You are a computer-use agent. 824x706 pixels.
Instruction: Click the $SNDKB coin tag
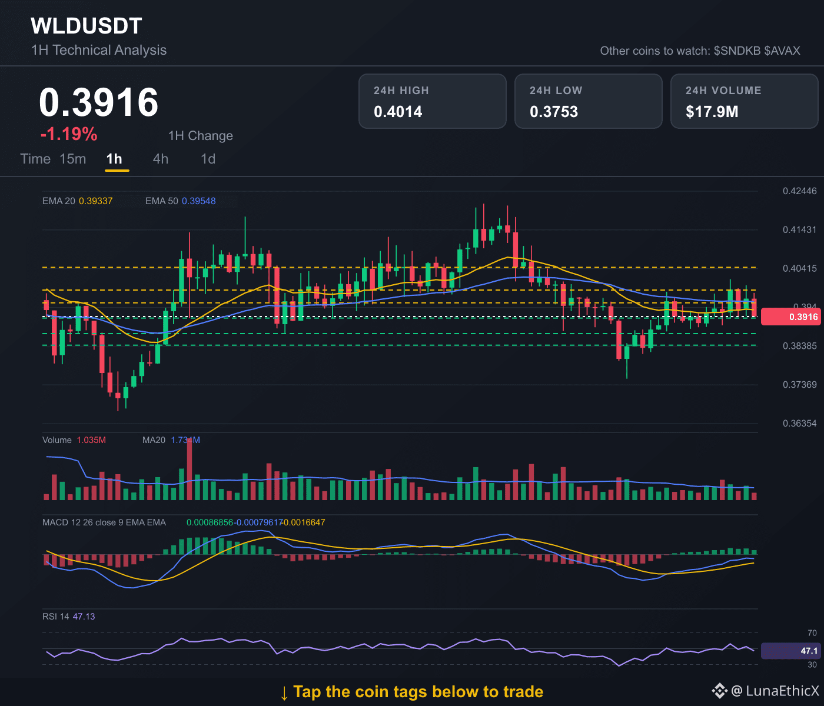pyautogui.click(x=737, y=51)
